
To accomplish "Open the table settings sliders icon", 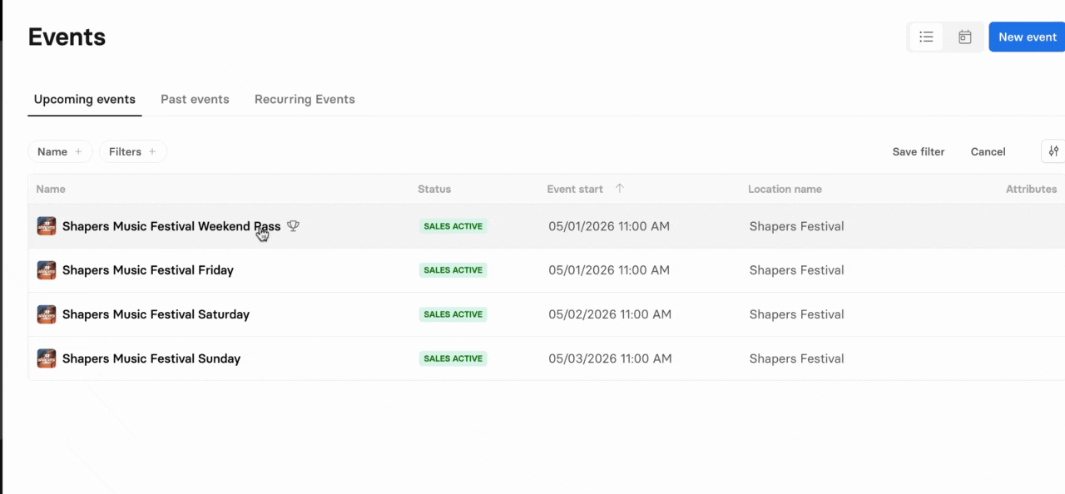I will (1053, 151).
